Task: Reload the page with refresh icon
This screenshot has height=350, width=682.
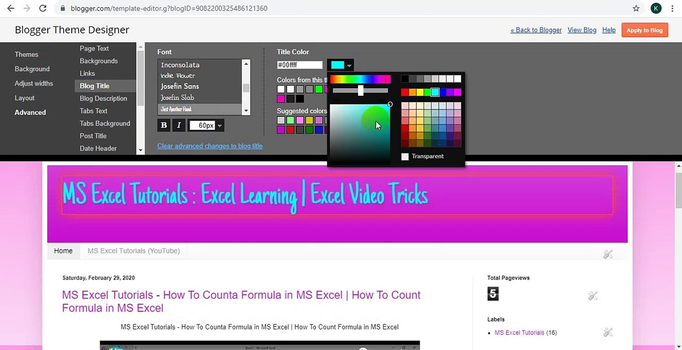Action: 43,8
